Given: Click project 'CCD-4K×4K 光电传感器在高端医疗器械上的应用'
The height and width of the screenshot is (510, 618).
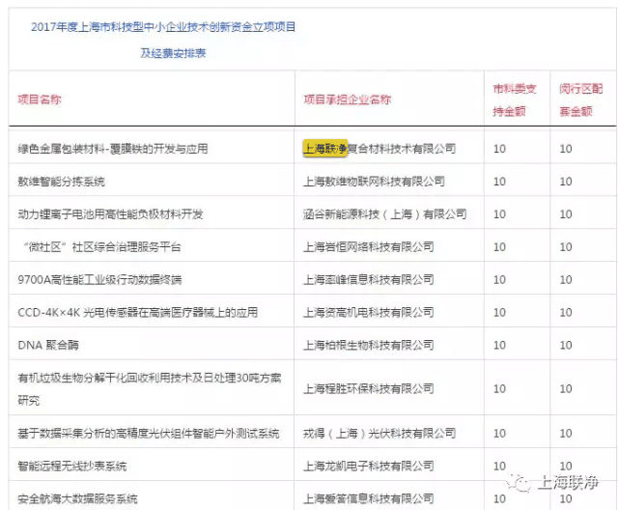Looking at the screenshot, I should (x=137, y=312).
